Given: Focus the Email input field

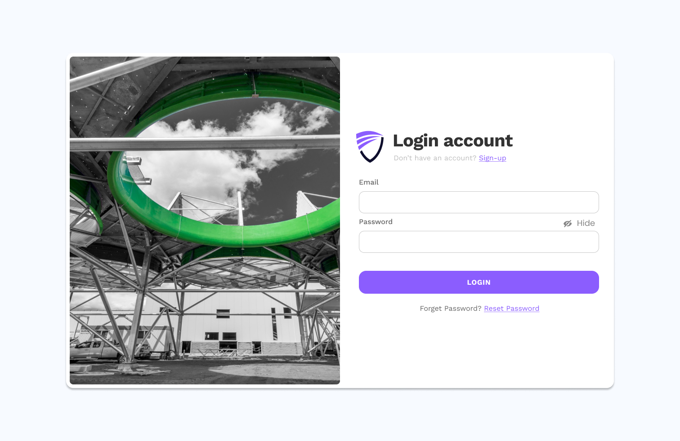Looking at the screenshot, I should (479, 202).
